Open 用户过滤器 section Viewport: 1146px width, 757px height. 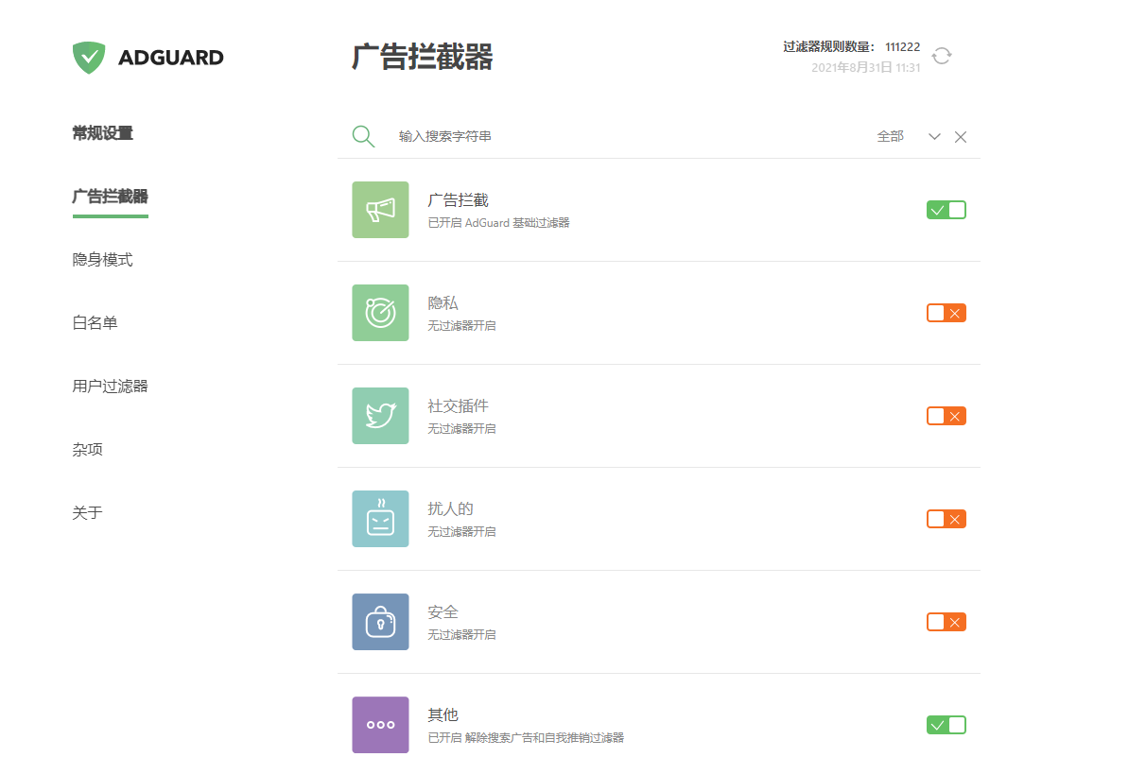(111, 387)
